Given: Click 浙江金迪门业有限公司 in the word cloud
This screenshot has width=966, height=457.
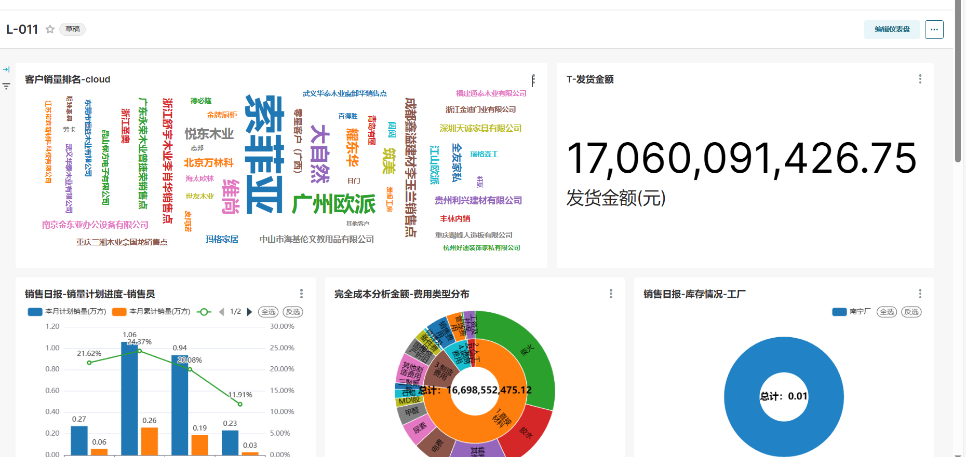Looking at the screenshot, I should pyautogui.click(x=481, y=109).
